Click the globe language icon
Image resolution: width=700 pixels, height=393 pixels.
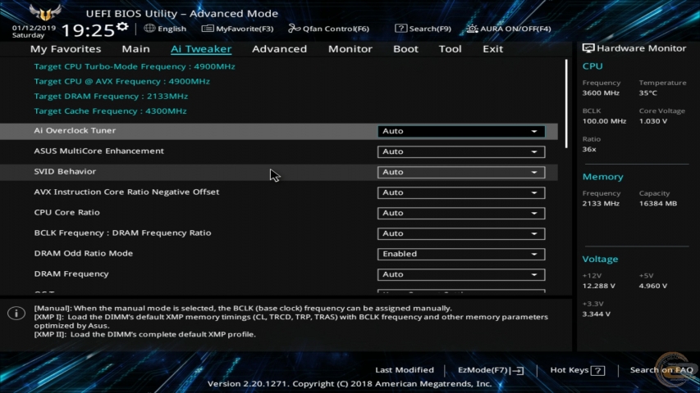[149, 29]
